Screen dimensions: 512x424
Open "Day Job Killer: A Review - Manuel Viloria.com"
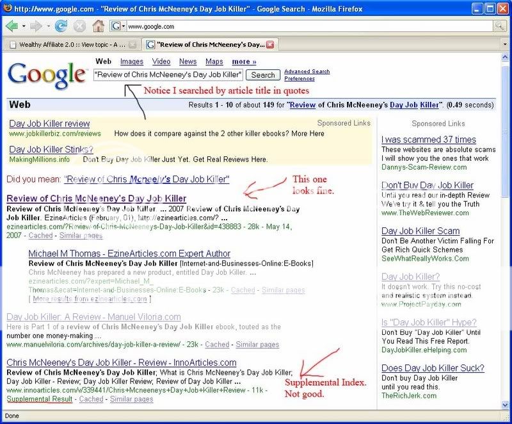click(93, 317)
